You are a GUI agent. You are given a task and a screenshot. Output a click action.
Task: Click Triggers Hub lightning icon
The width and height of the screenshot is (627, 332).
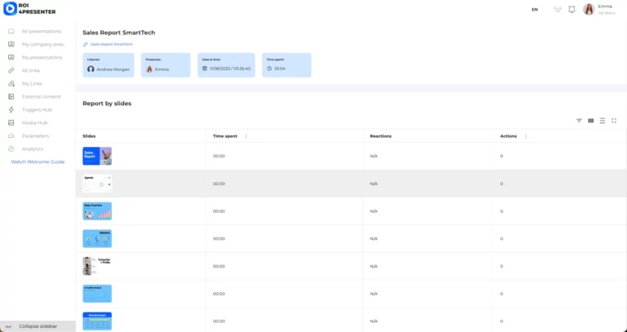tap(11, 109)
